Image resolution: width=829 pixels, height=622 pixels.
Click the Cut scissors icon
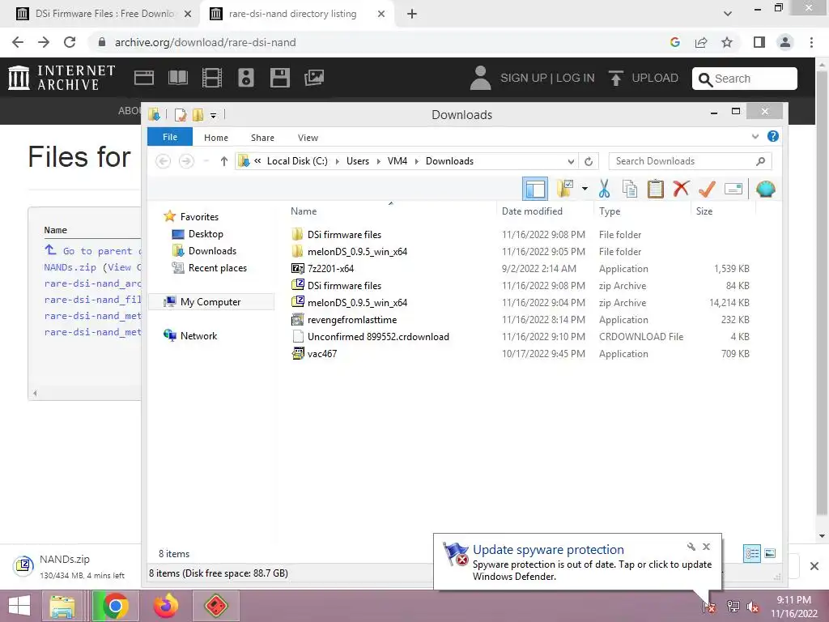pyautogui.click(x=604, y=189)
